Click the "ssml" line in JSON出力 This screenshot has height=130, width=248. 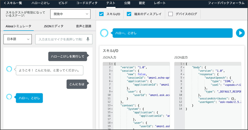click(226, 85)
